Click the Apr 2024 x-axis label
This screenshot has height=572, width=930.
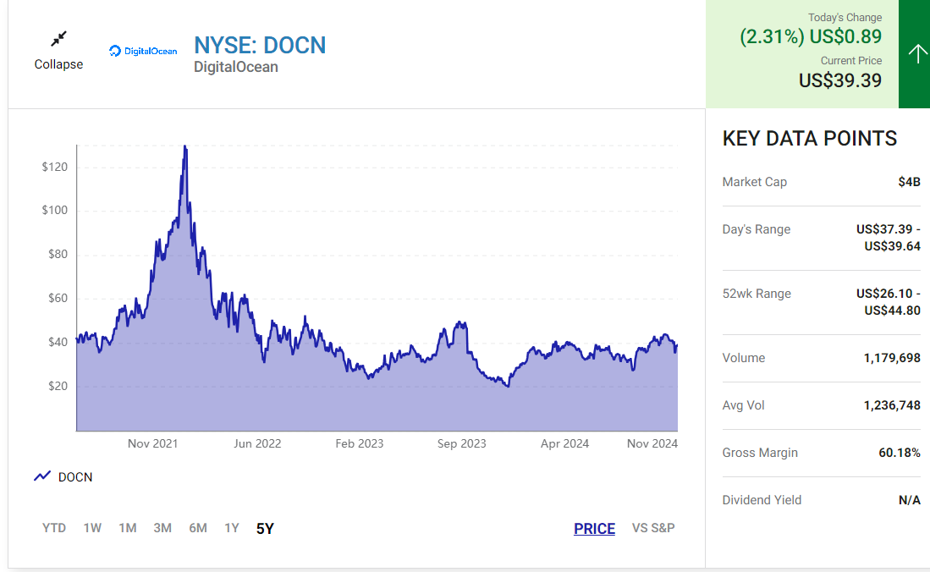click(564, 444)
